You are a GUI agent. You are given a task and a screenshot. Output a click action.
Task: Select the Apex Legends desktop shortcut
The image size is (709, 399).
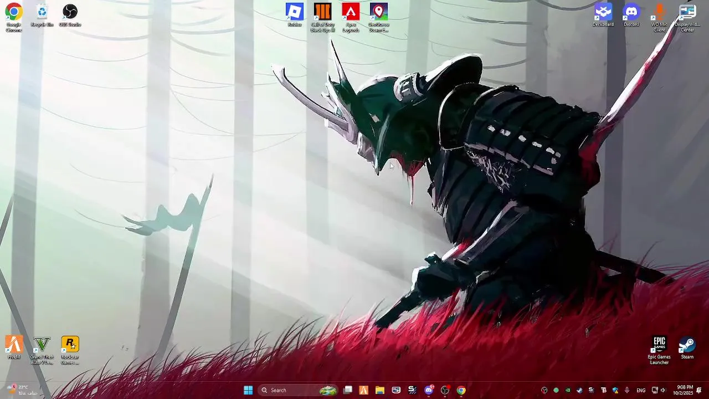point(351,18)
